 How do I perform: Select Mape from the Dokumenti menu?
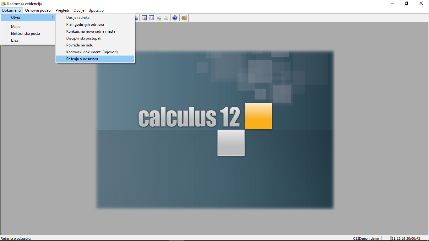(28, 27)
